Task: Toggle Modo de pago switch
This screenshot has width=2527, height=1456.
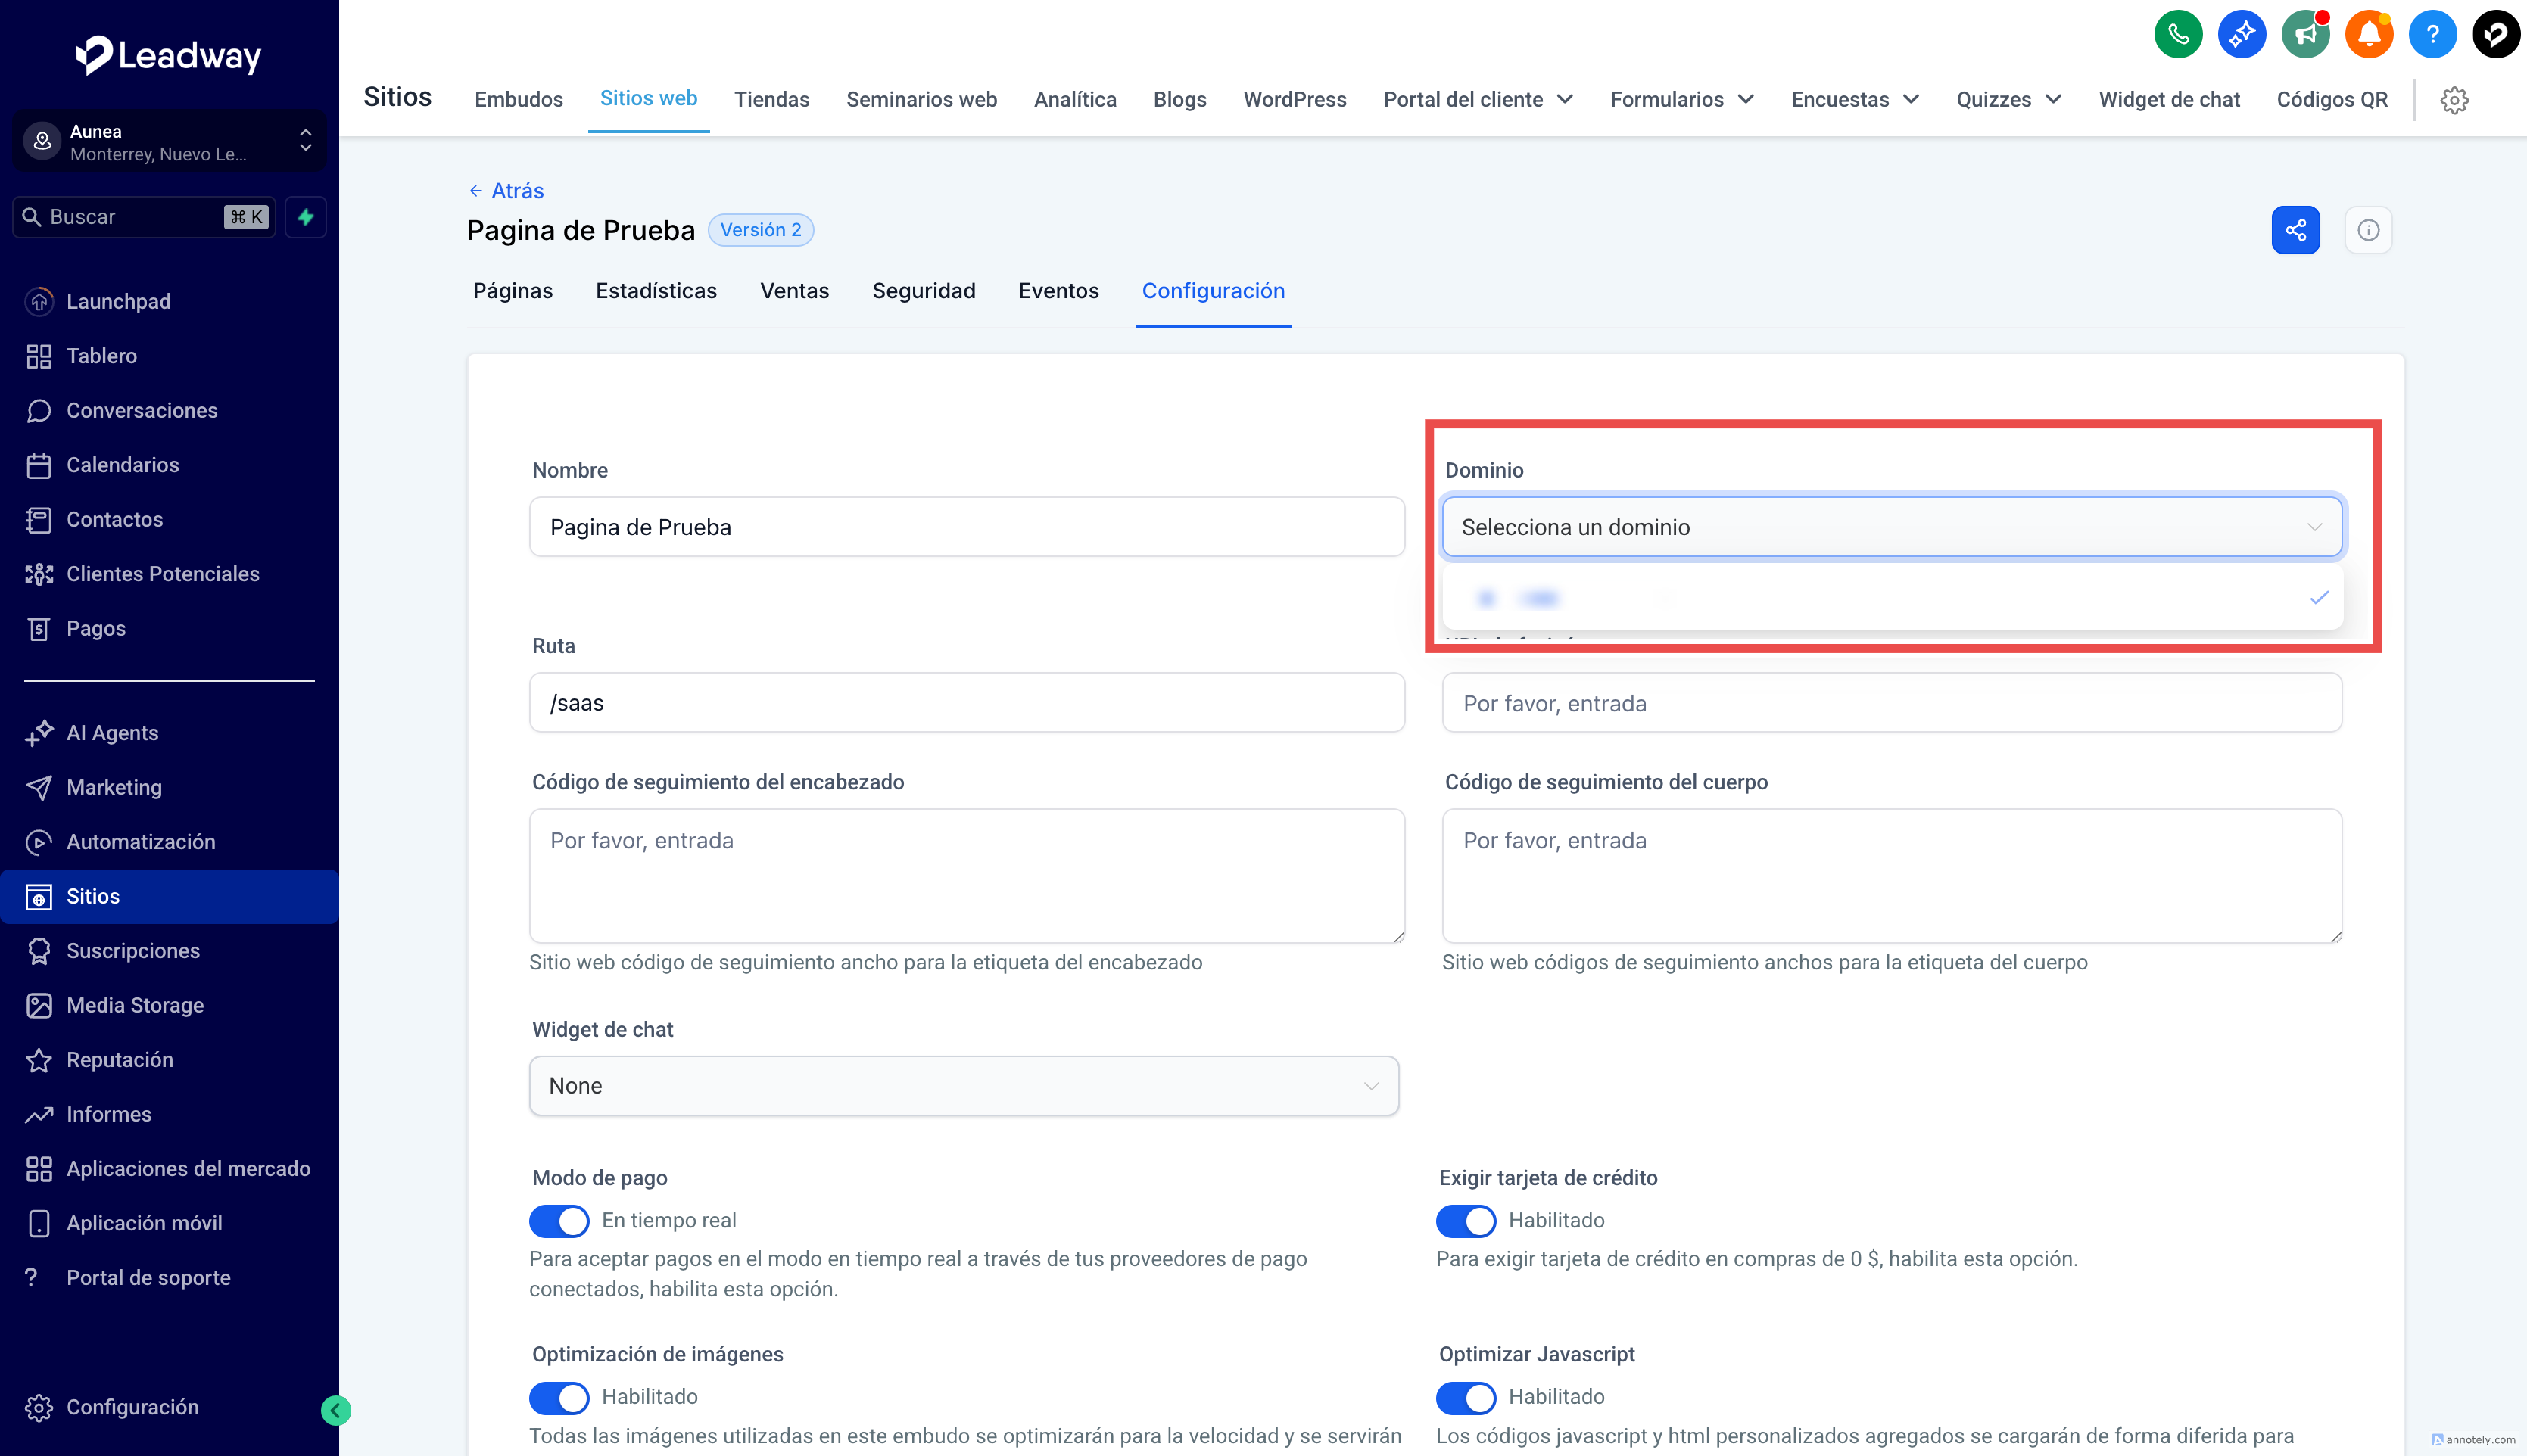Action: click(x=559, y=1220)
